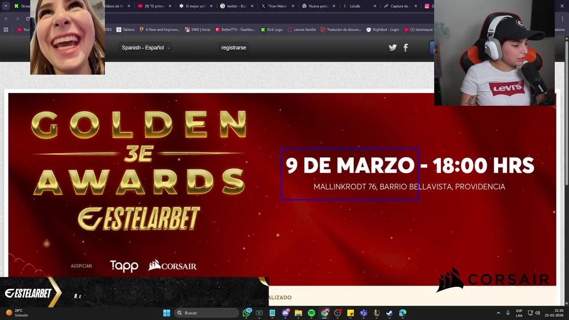
Task: Open Microsoft Teams from the taskbar
Action: click(x=363, y=313)
